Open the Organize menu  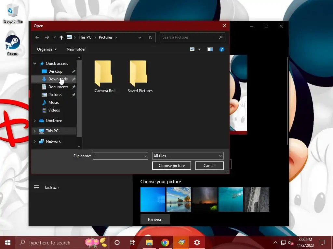47,49
